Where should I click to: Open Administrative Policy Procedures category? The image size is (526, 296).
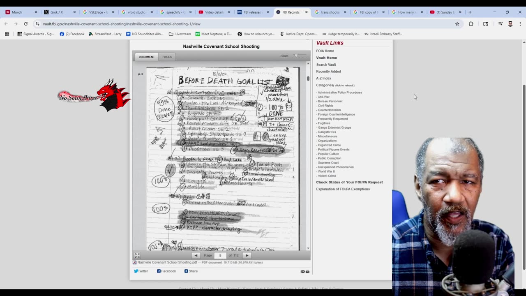tap(340, 92)
